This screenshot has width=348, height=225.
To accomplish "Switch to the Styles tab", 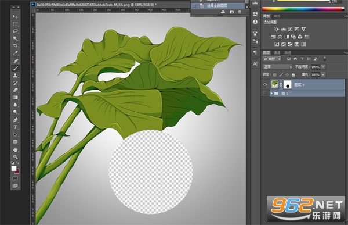I will click(277, 16).
